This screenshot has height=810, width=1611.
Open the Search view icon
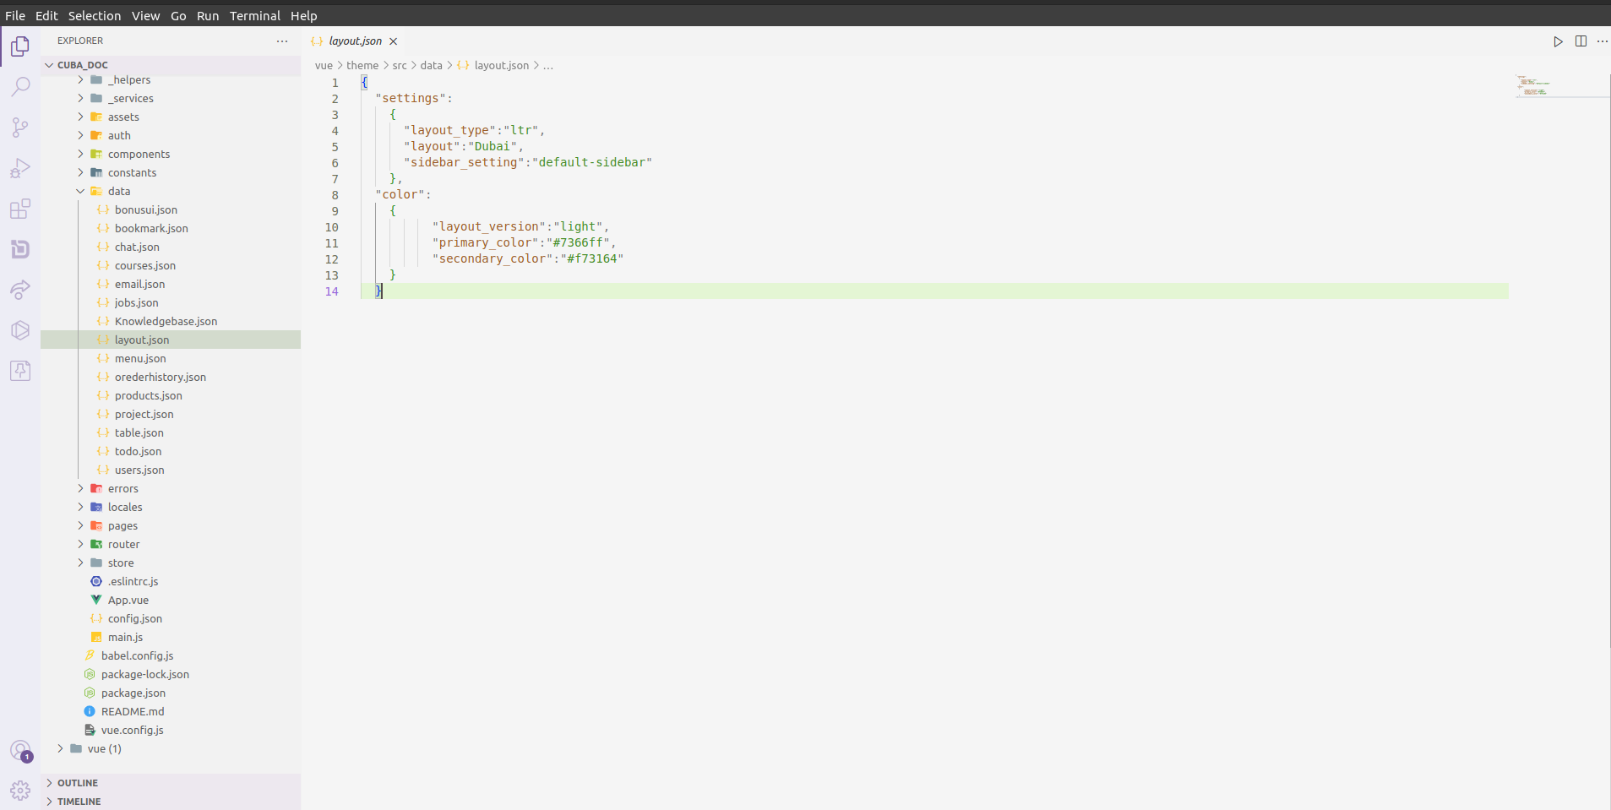[x=20, y=87]
